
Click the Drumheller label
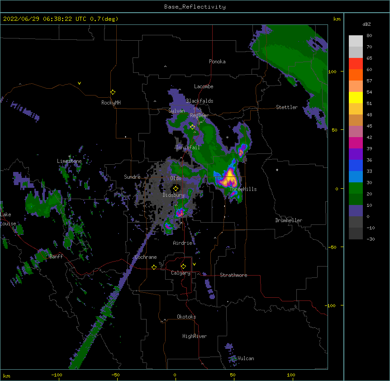point(289,220)
